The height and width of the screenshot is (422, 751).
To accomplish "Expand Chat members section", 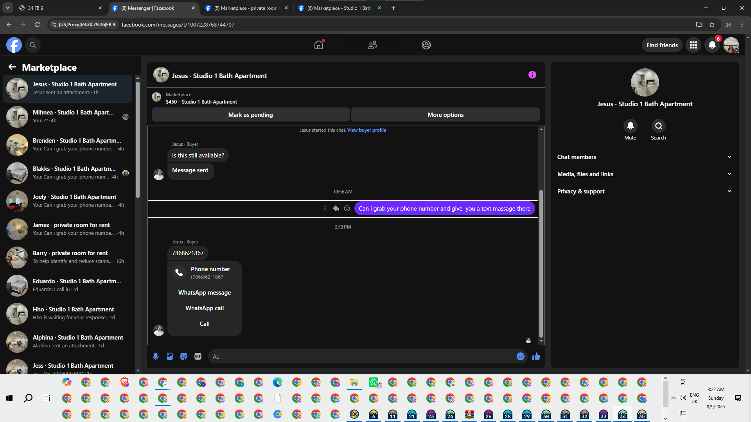I will point(645,157).
